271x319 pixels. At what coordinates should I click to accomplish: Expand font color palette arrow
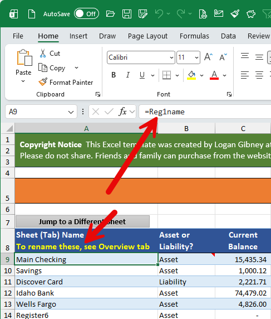(224, 75)
